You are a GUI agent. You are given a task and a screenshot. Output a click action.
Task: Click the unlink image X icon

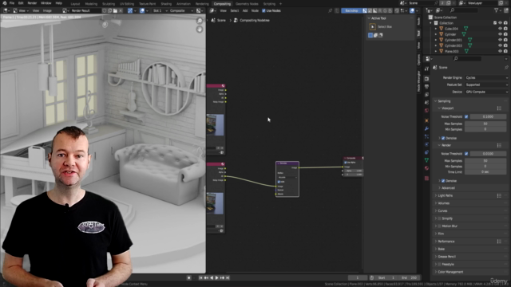(x=121, y=10)
